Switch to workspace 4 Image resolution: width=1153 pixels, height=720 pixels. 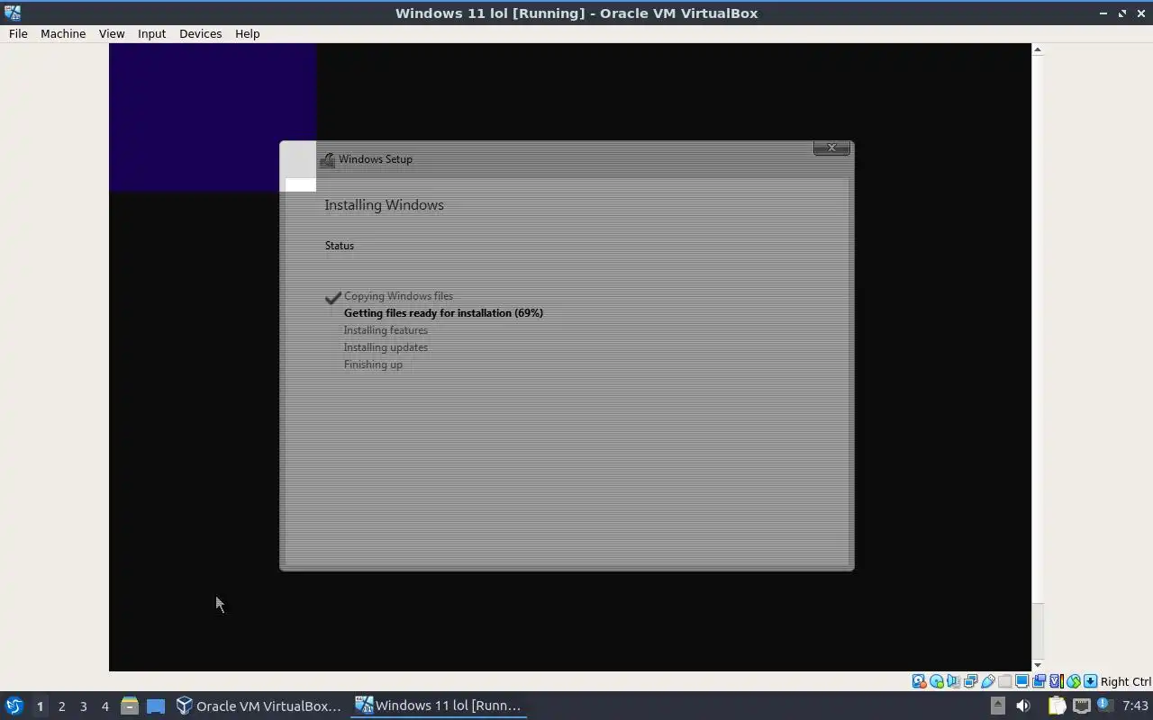(x=104, y=706)
